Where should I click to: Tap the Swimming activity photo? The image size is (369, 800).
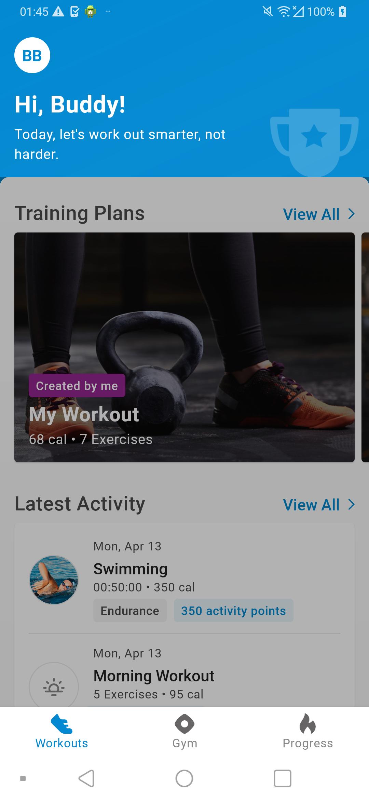coord(54,580)
